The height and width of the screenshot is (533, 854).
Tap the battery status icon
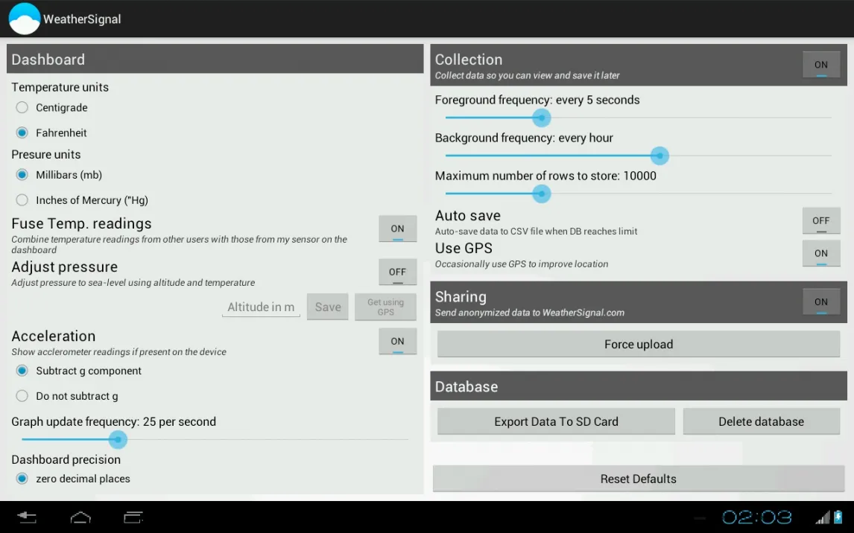coord(838,517)
